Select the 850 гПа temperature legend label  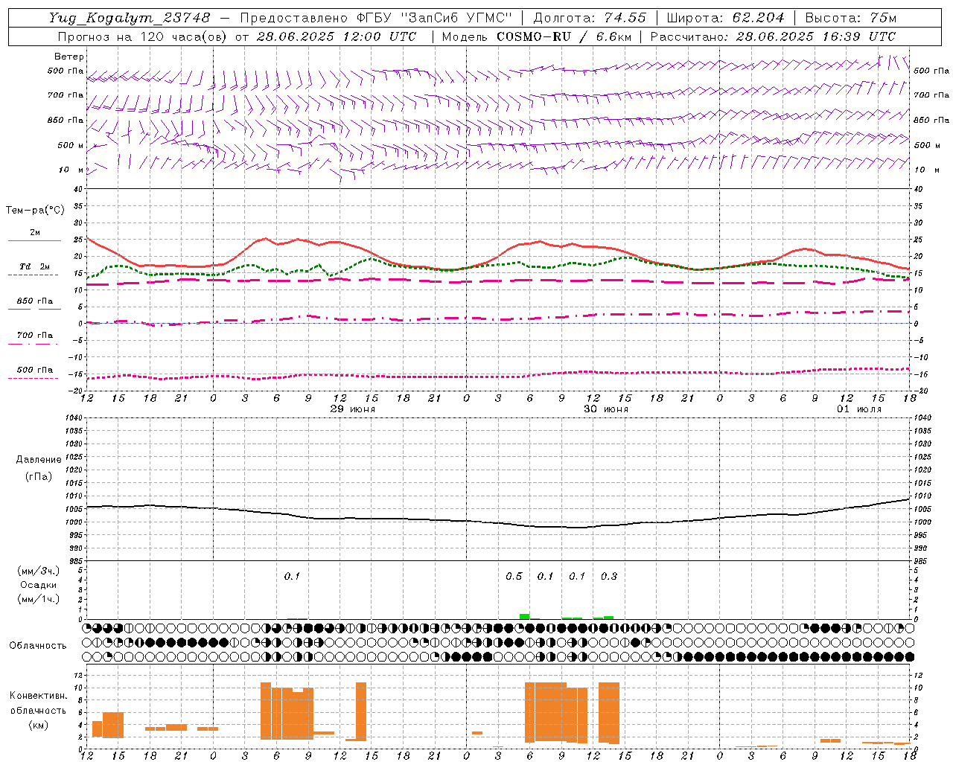pos(35,301)
